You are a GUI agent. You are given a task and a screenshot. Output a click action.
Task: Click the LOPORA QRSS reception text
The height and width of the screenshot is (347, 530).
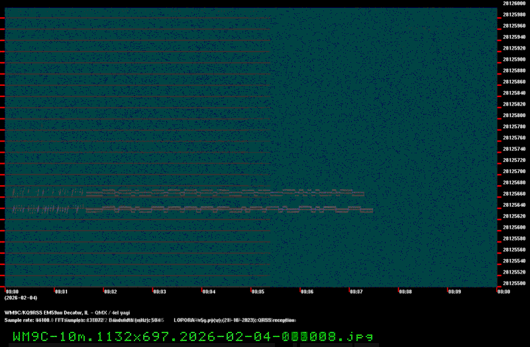234,320
